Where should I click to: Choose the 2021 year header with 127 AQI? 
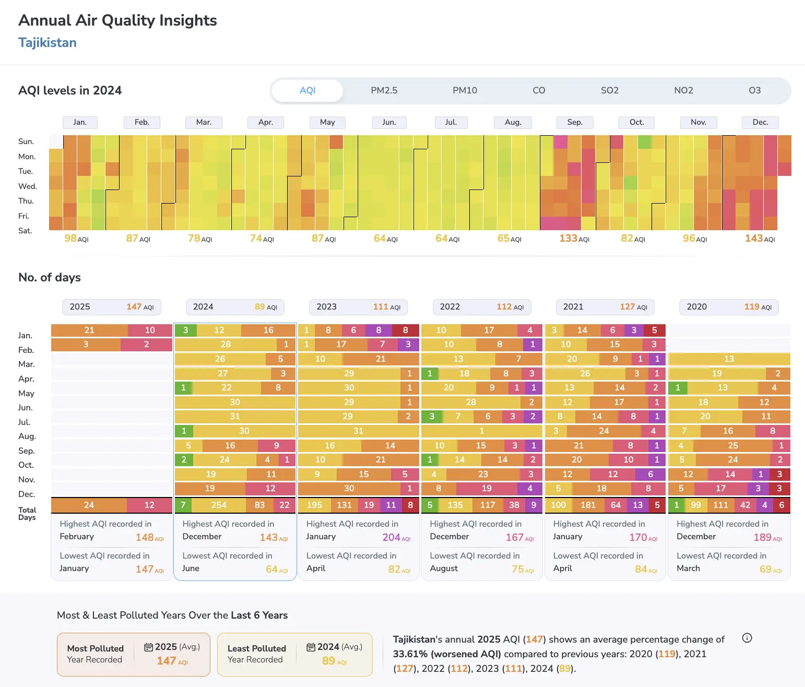605,307
